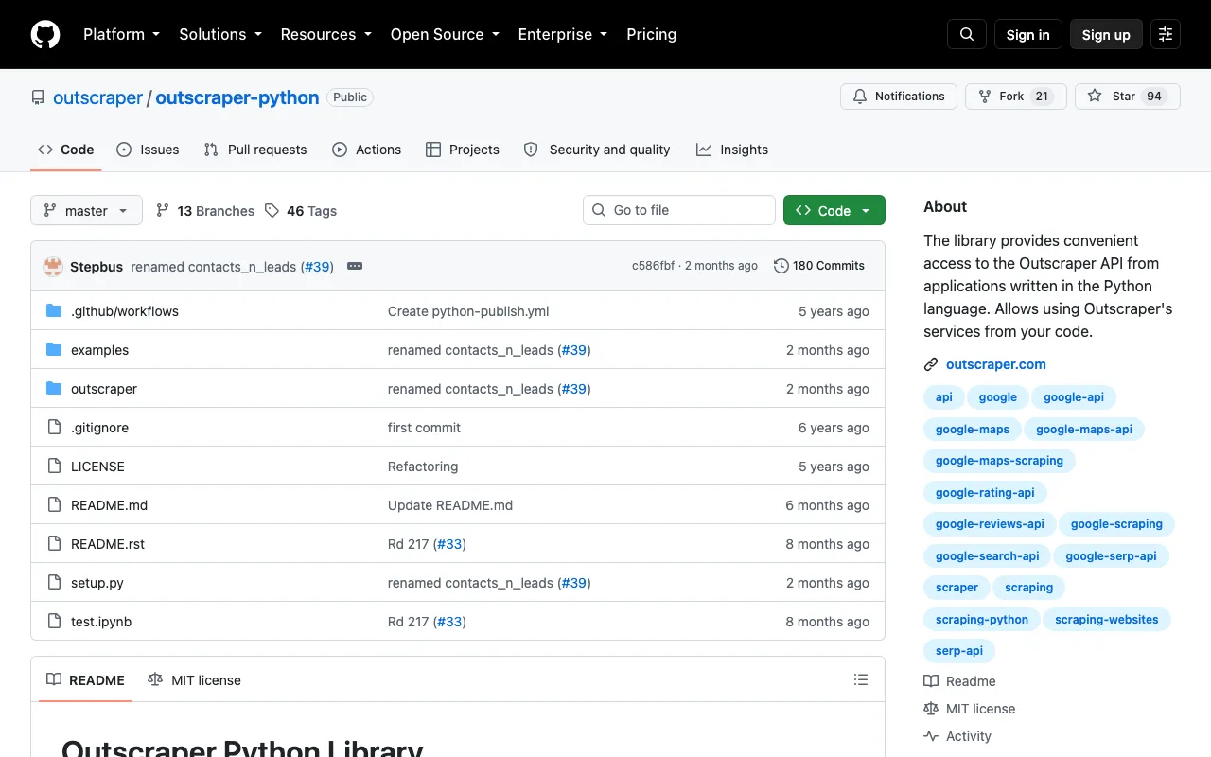This screenshot has width=1211, height=757.
Task: Click the tag icon beside 46 Tags
Action: pyautogui.click(x=272, y=211)
